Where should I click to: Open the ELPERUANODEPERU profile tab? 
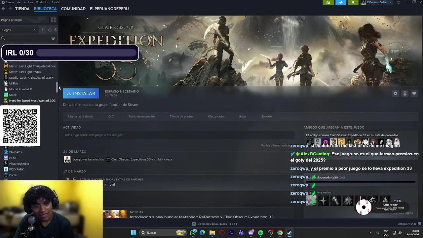109,9
